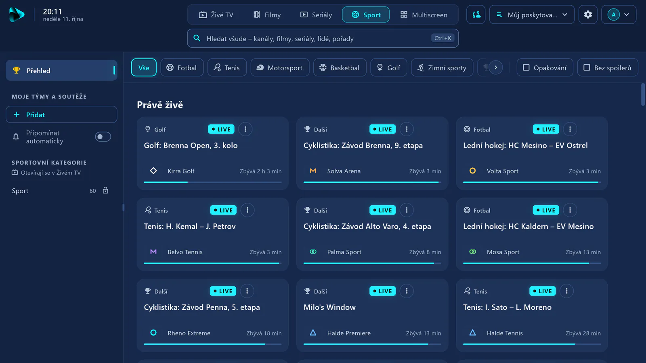Open more options on Závod Alto Varo card
This screenshot has height=363, width=646.
click(x=407, y=210)
